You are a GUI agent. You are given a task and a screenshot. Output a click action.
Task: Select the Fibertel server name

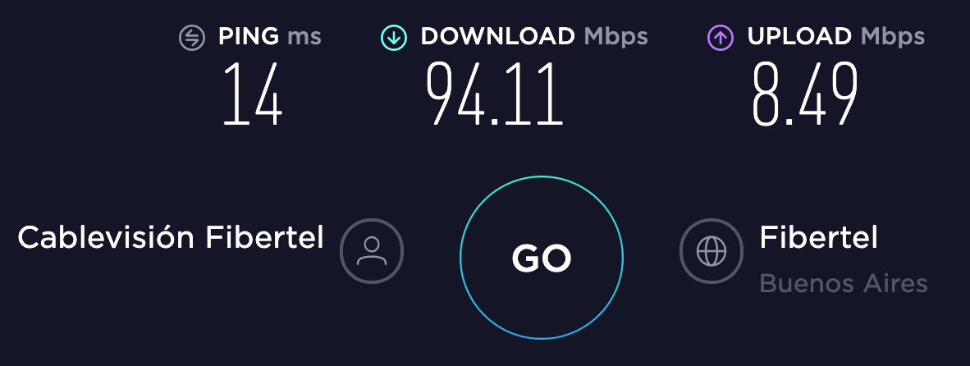pyautogui.click(x=818, y=237)
